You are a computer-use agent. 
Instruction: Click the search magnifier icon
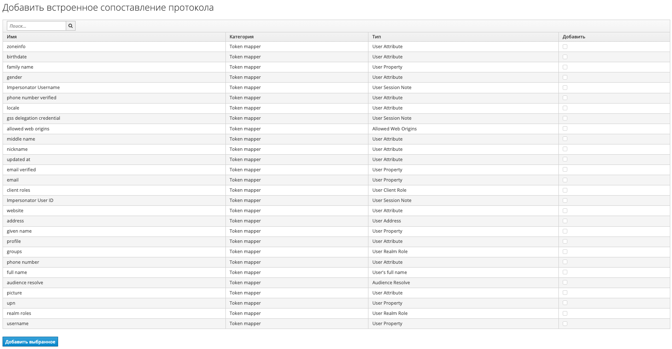(x=70, y=26)
